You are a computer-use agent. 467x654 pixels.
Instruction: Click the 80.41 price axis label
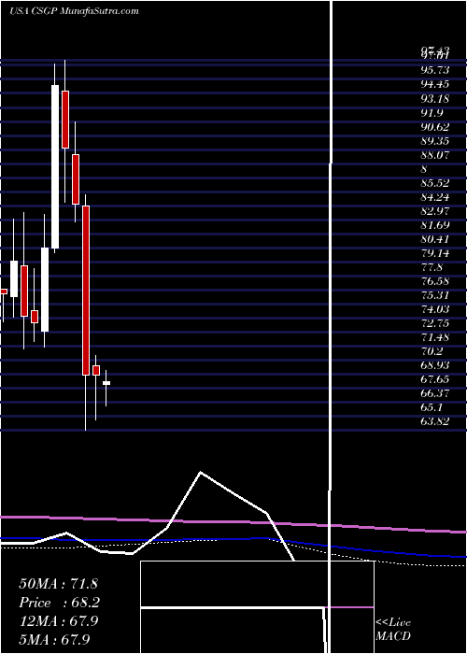pos(435,239)
